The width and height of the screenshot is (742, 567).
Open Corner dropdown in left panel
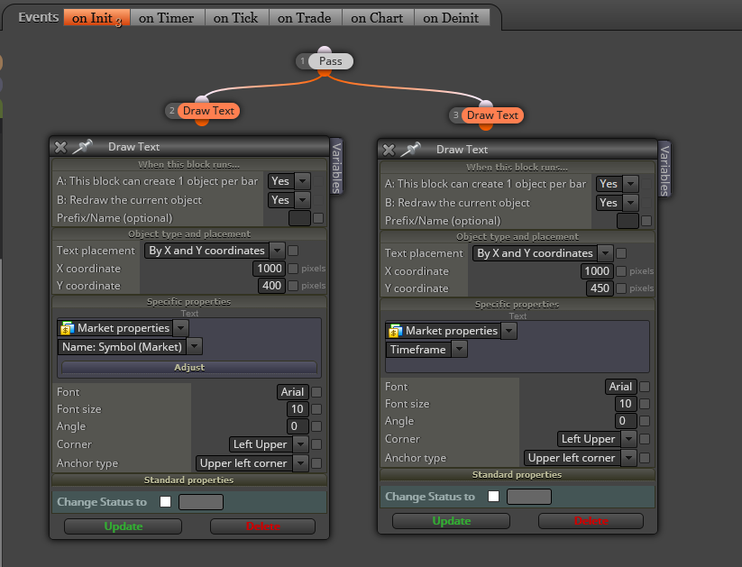click(x=300, y=444)
